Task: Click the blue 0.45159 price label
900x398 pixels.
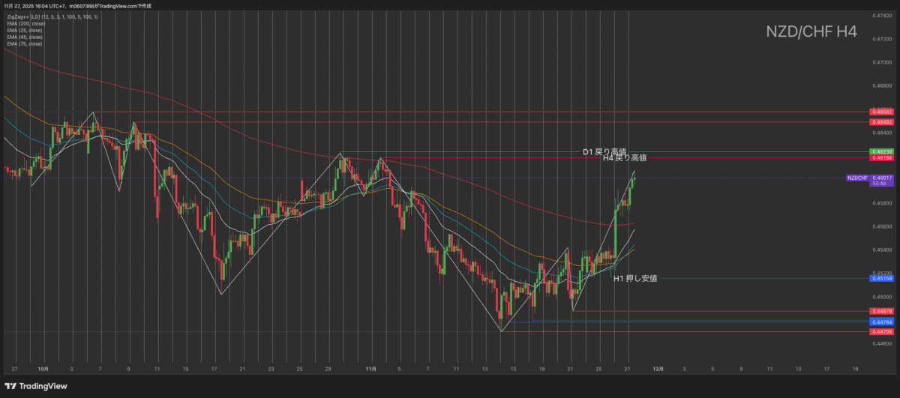Action: 880,278
